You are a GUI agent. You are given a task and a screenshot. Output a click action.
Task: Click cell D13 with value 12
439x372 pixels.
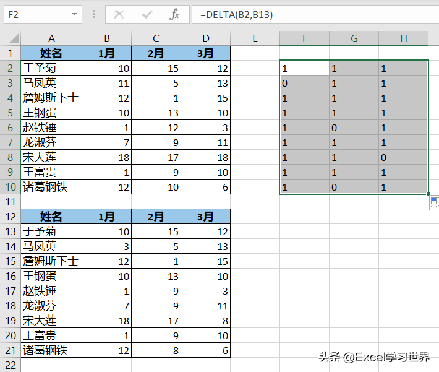pos(205,231)
